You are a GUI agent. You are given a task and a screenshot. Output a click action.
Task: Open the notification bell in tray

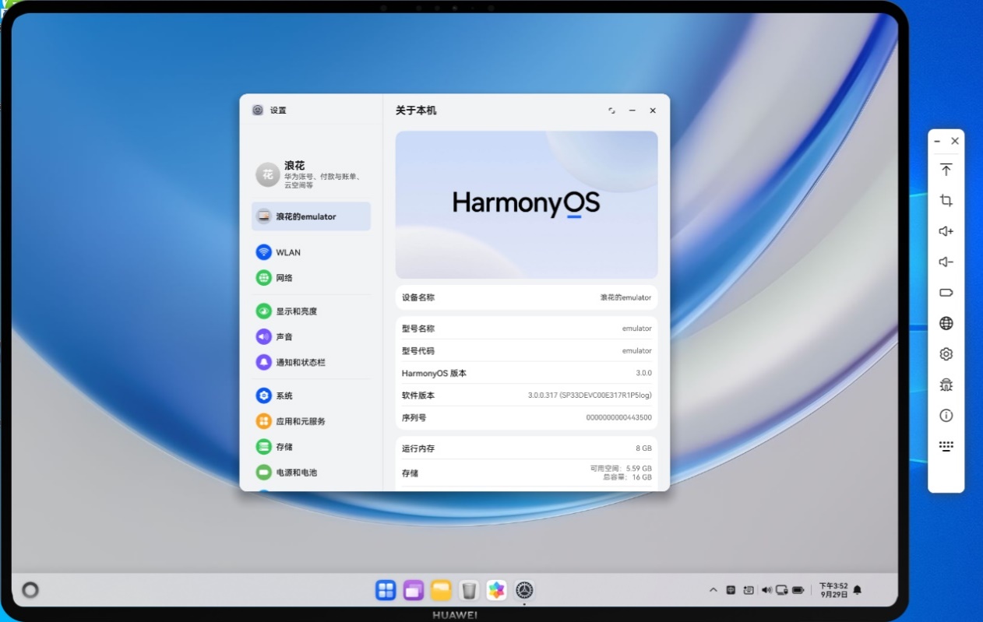pos(857,590)
